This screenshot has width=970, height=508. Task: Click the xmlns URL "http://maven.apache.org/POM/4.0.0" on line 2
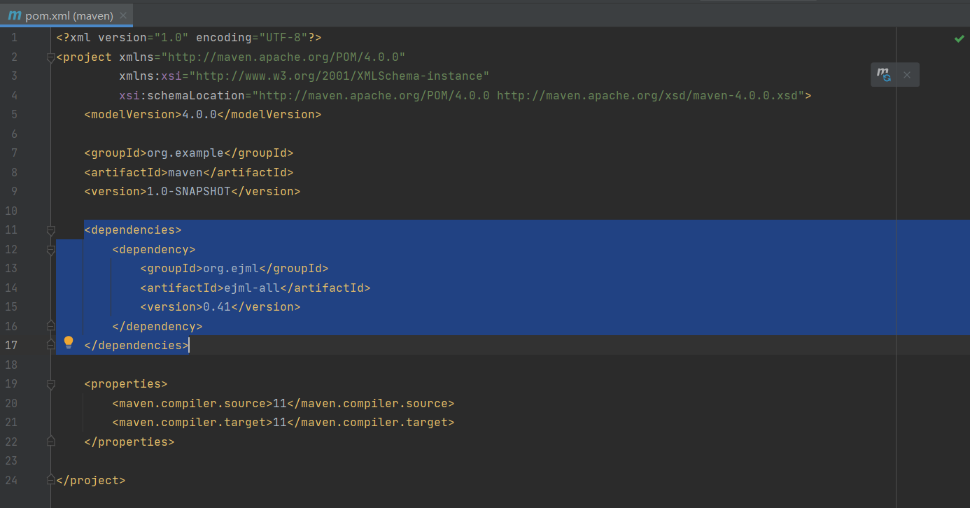[283, 57]
